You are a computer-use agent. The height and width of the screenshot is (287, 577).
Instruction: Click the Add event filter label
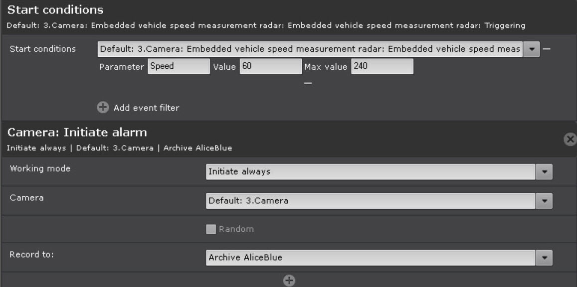click(146, 108)
